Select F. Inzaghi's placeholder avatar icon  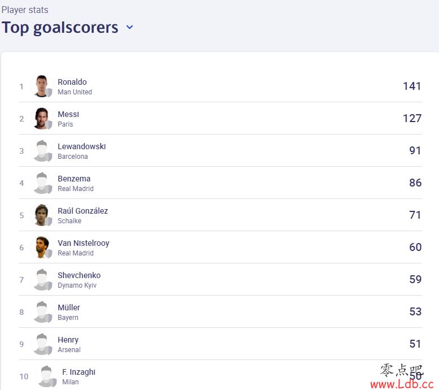[x=47, y=376]
